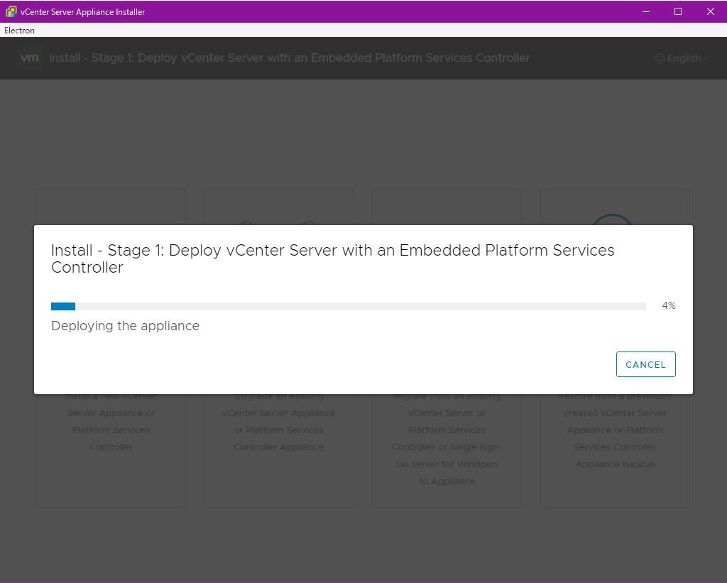
Task: Open the Electron menu
Action: (x=19, y=30)
